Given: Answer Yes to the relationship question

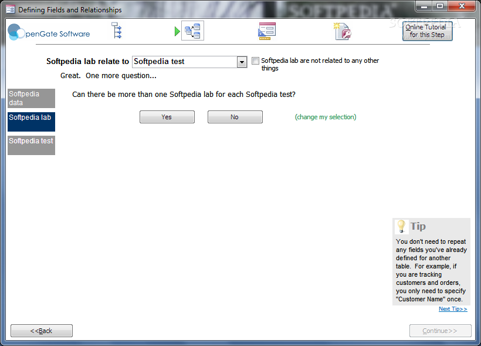Looking at the screenshot, I should 167,117.
